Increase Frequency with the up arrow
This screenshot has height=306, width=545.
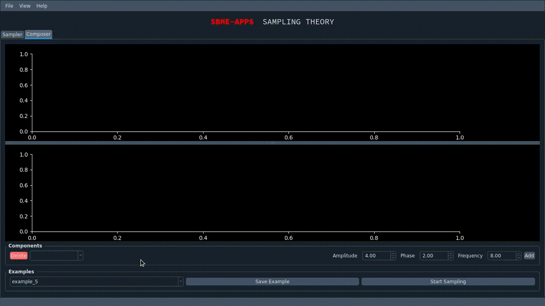tap(518, 254)
